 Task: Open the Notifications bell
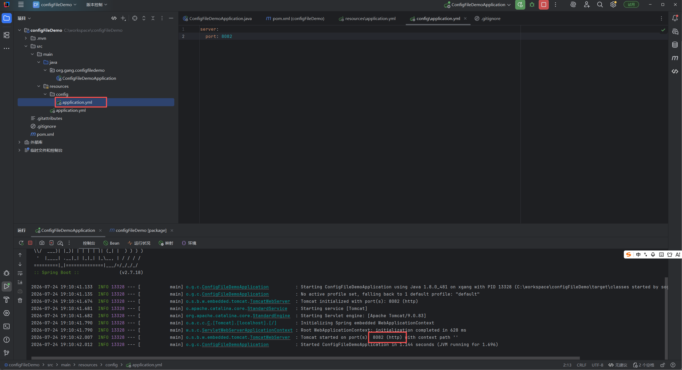coord(675,18)
